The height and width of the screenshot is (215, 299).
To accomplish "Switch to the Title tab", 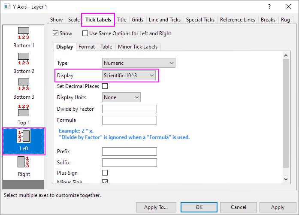I will [x=121, y=20].
